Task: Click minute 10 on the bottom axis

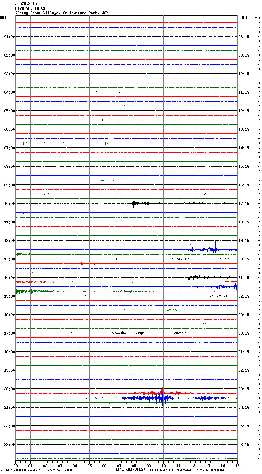Action: pyautogui.click(x=163, y=466)
